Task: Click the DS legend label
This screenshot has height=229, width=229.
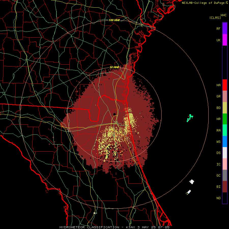Action: [219, 153]
